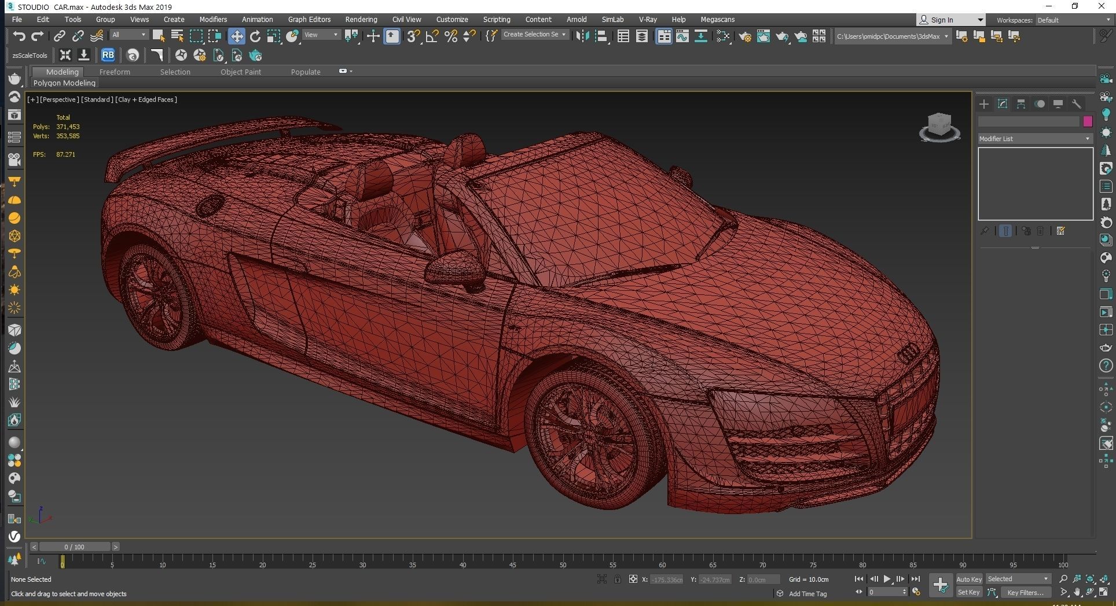Click frame 50 on the timeline ruler
Screen dimensions: 1116x606
point(563,562)
